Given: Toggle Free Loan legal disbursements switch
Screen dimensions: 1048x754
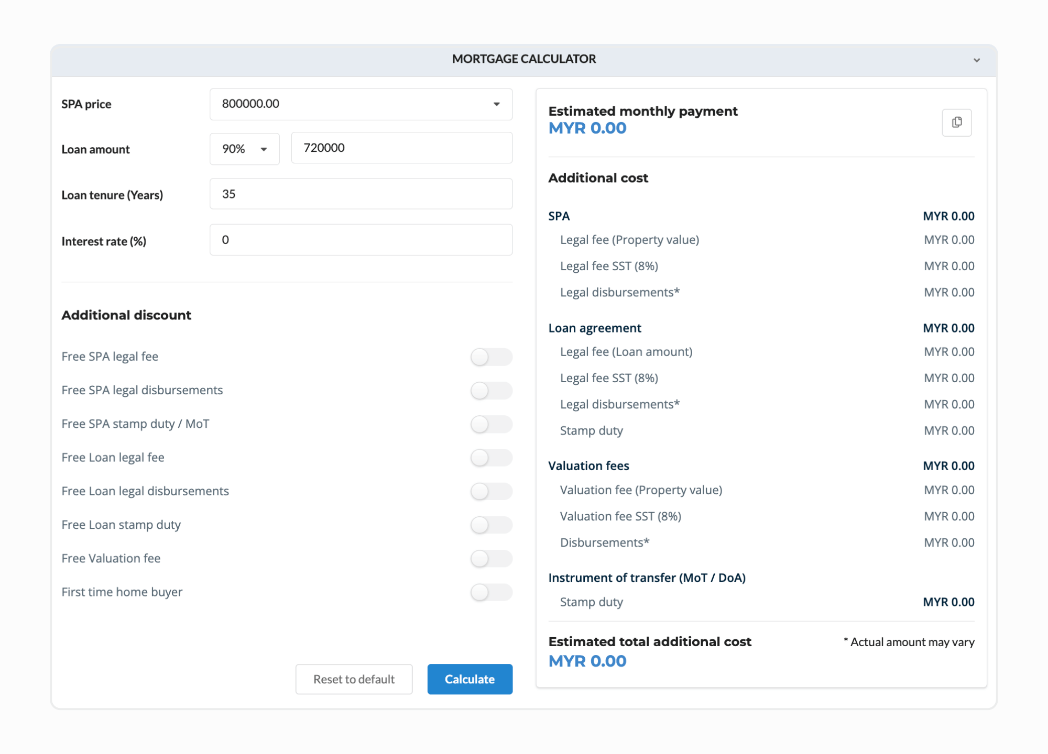Looking at the screenshot, I should click(491, 491).
